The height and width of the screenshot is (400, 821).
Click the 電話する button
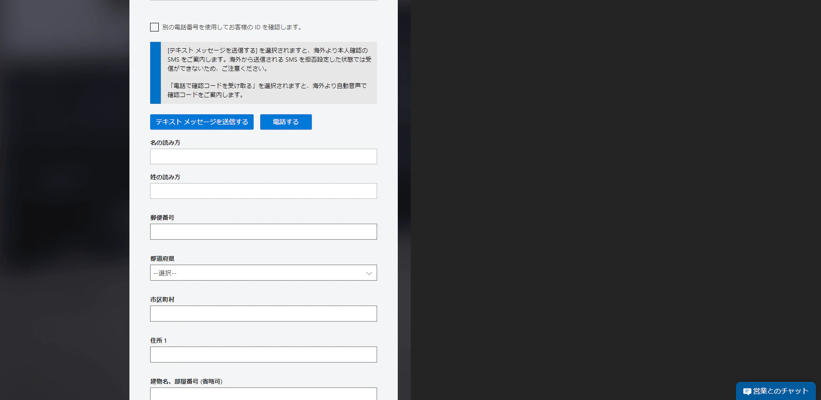286,122
